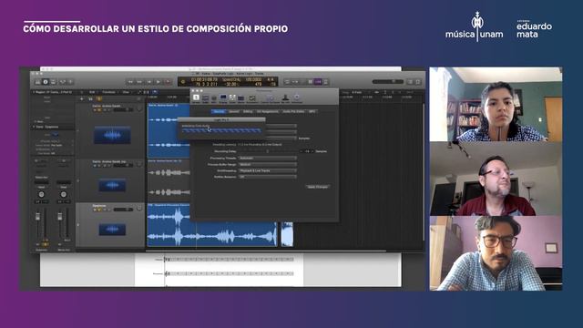The width and height of the screenshot is (583, 328).
Task: Open My Info icon in Preferences toolbar
Action: point(285,98)
